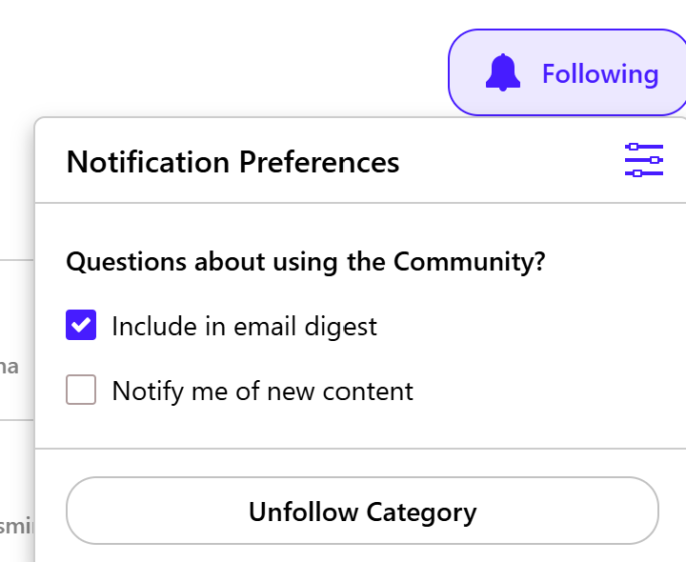Enable Notify me of new content checkbox
This screenshot has width=686, height=562.
81,391
